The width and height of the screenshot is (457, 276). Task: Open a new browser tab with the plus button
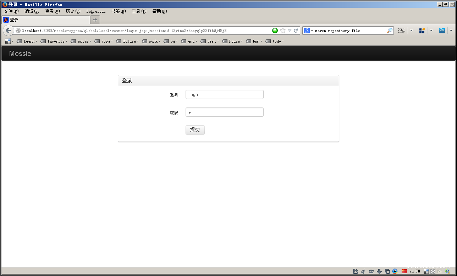[95, 20]
